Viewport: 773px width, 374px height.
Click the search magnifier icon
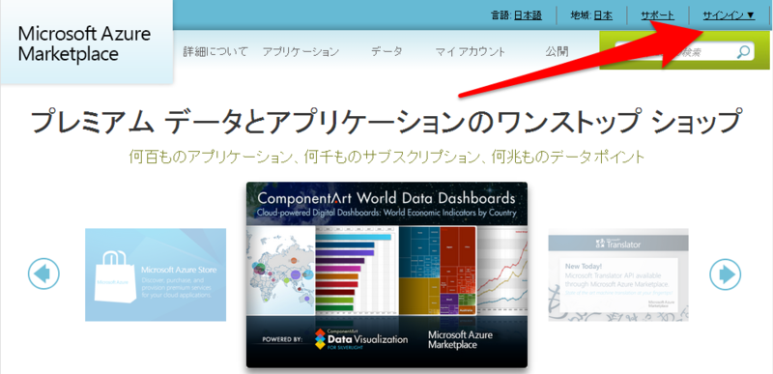click(743, 52)
